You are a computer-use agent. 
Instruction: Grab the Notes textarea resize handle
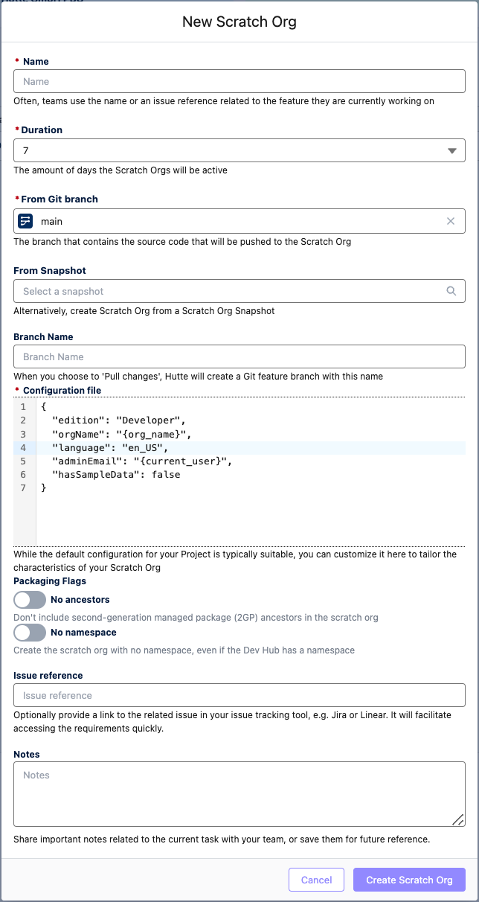click(x=457, y=819)
